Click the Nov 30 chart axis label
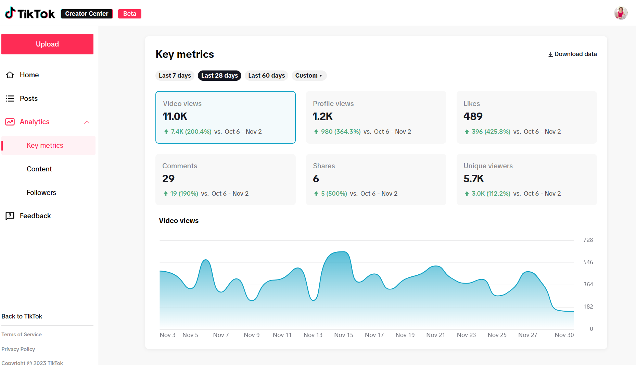Viewport: 636px width, 365px height. pos(564,335)
